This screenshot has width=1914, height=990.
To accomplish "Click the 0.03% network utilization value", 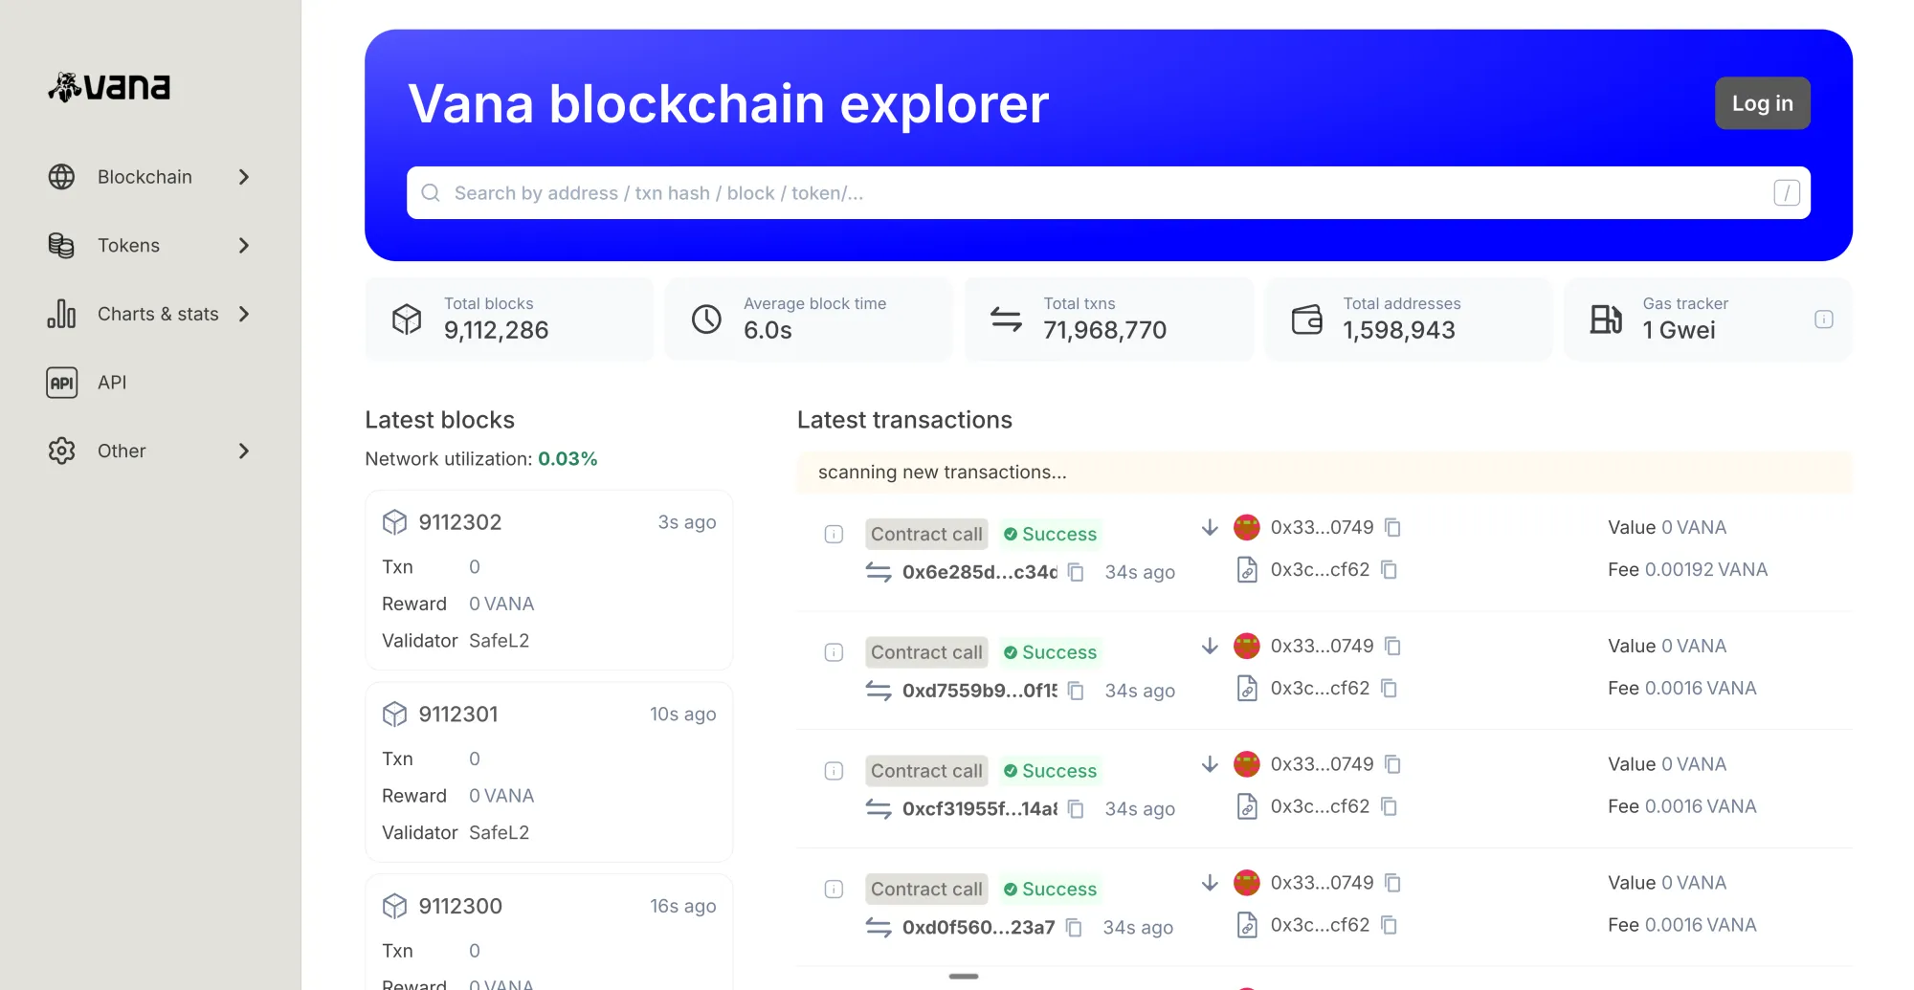I will (568, 459).
